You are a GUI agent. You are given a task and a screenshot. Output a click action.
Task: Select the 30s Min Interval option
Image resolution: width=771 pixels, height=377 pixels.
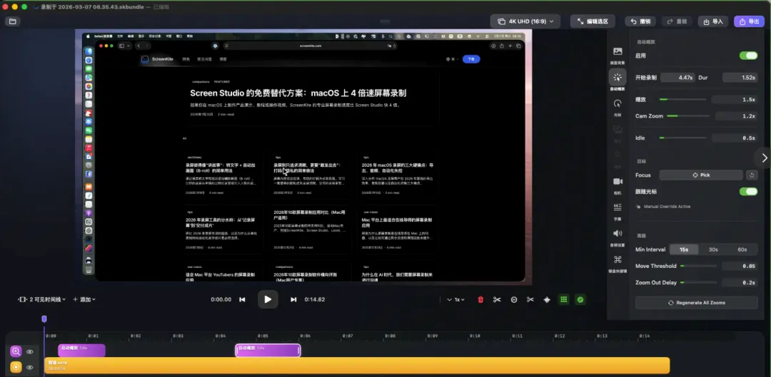click(713, 249)
